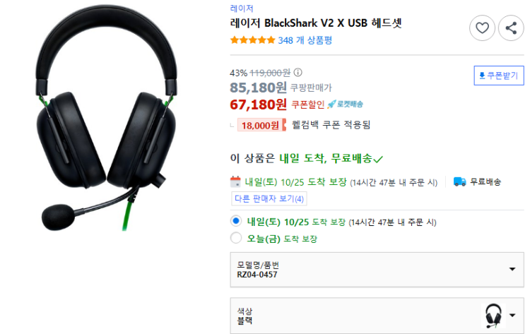Select 오늘(금) 도착 보장 radio option
The width and height of the screenshot is (530, 334).
tap(236, 238)
